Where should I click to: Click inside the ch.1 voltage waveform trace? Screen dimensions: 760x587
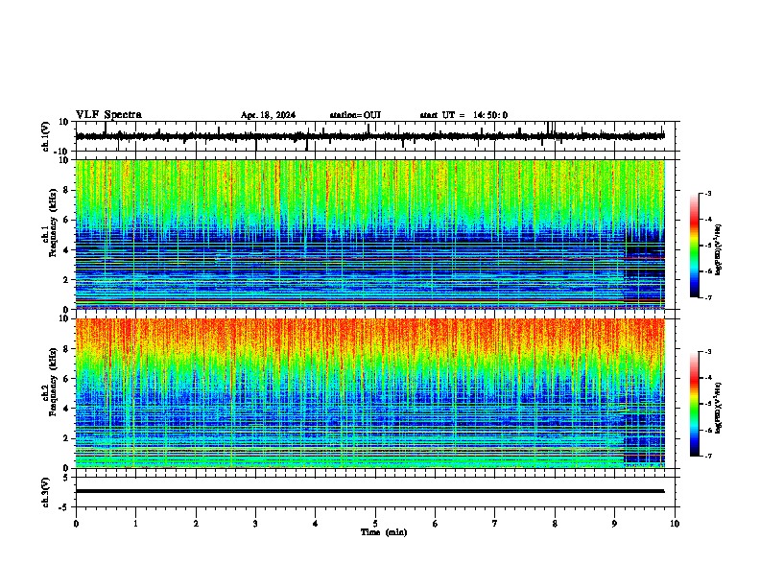pos(369,136)
